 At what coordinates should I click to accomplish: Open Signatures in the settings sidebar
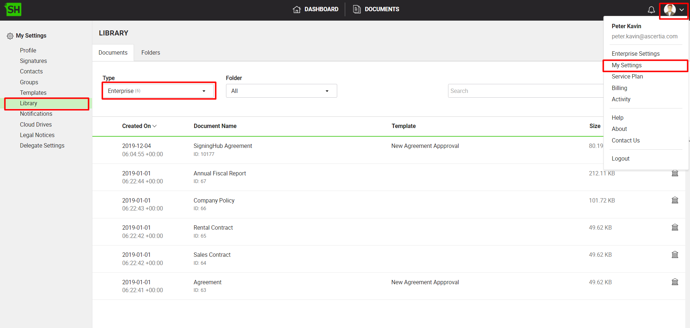(x=33, y=61)
